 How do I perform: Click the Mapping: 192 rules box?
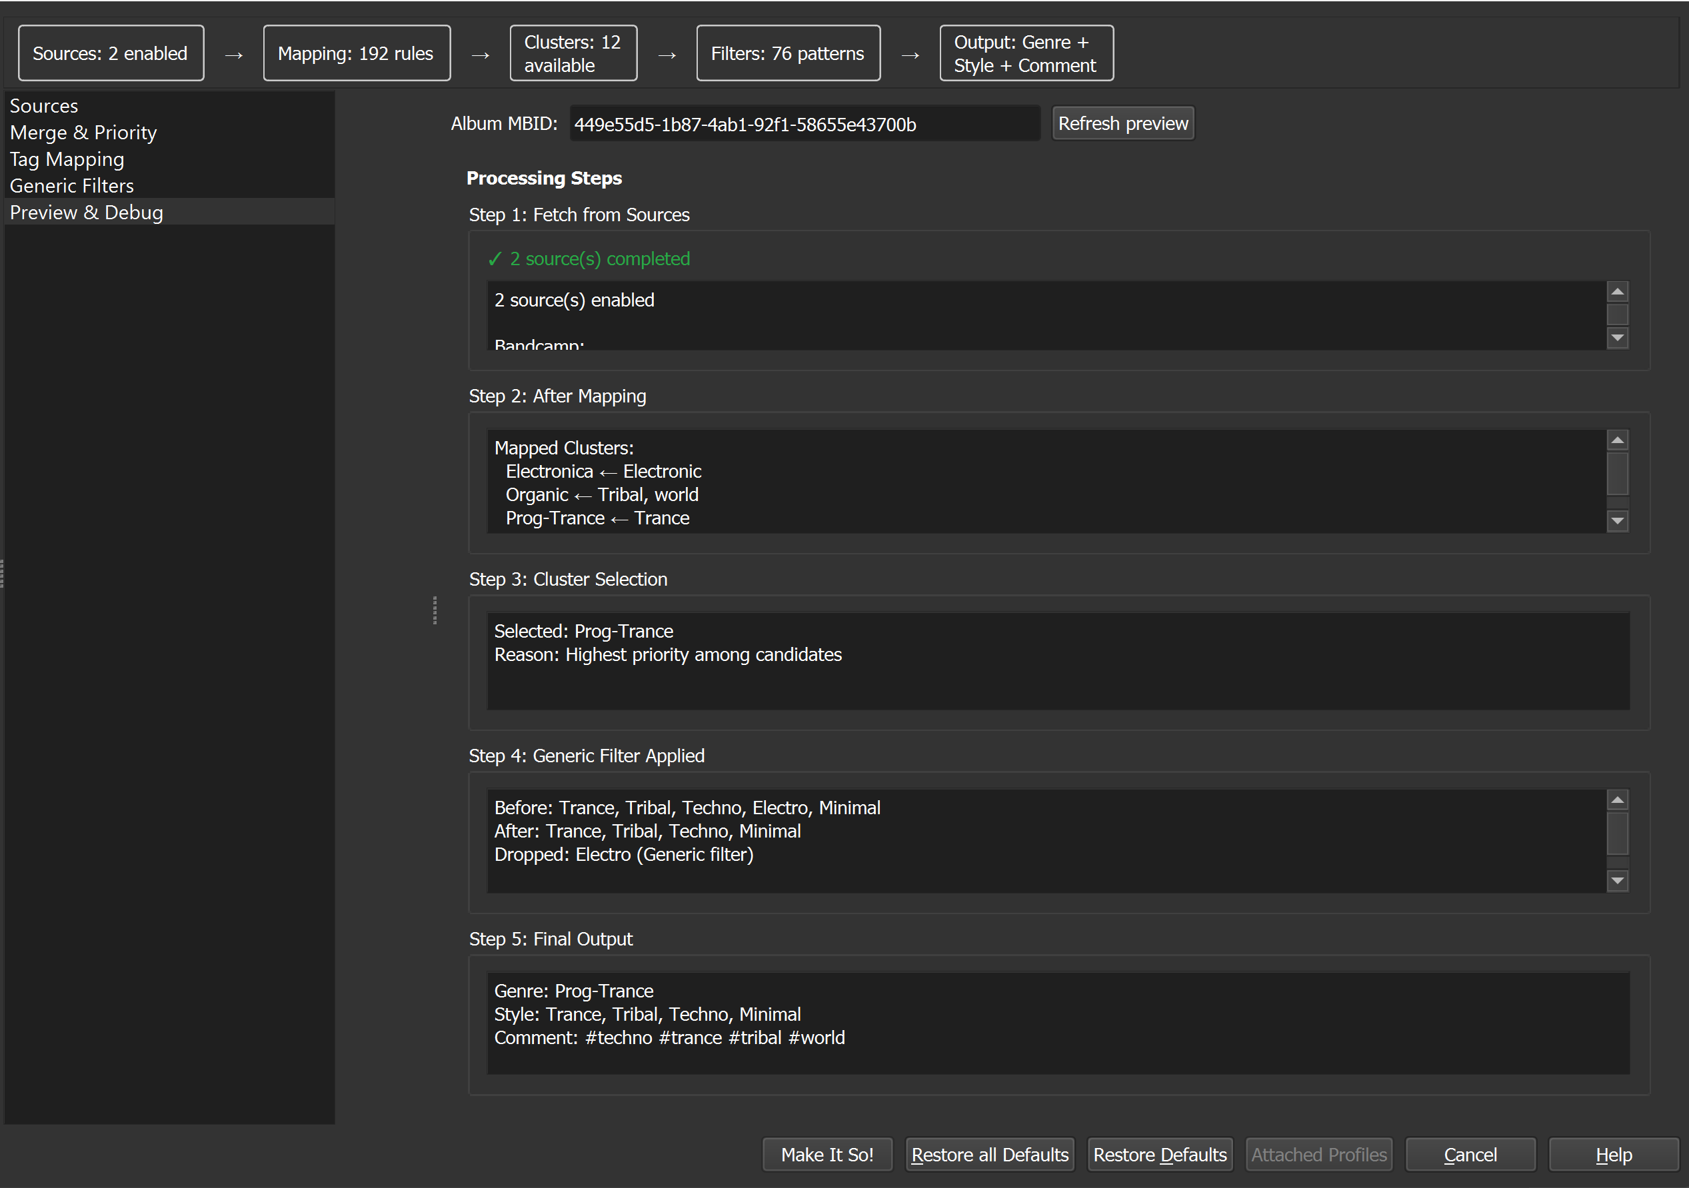[356, 54]
